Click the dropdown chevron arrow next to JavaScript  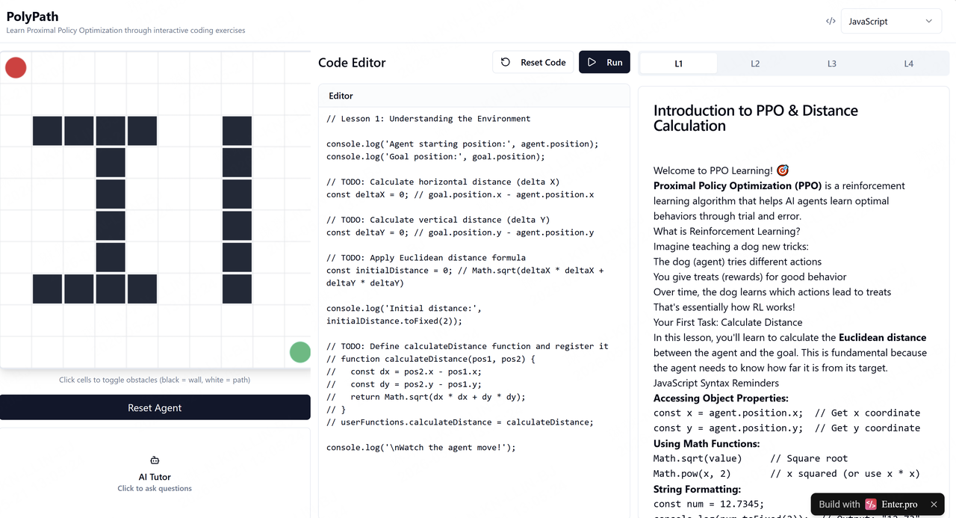929,21
